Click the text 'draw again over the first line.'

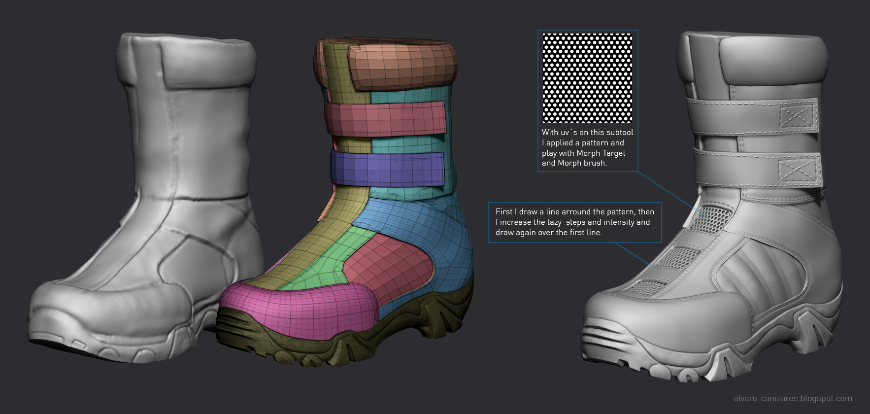(x=549, y=233)
